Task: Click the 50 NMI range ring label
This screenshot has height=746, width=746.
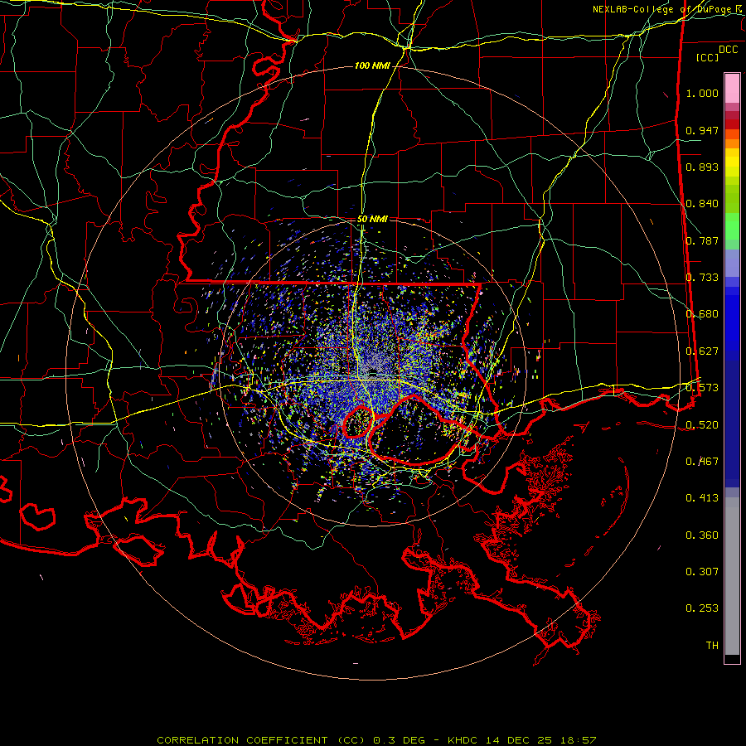Action: [x=372, y=220]
